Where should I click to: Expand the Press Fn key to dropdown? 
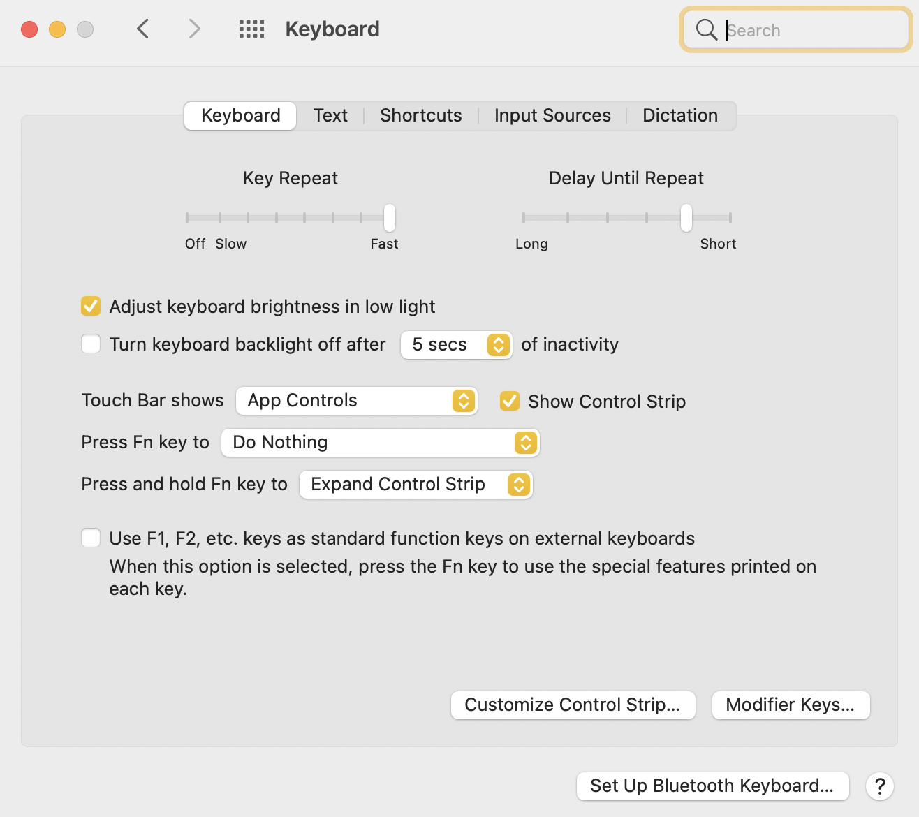coord(380,443)
